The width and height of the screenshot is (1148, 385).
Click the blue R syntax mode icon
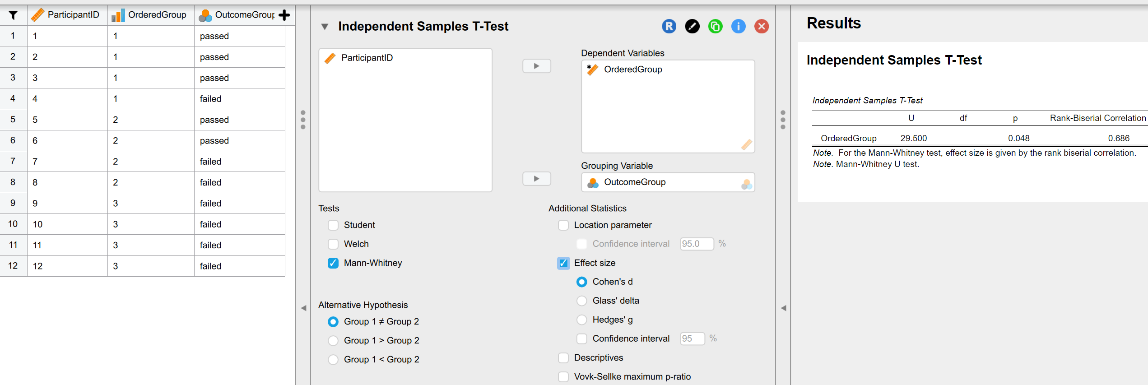669,27
